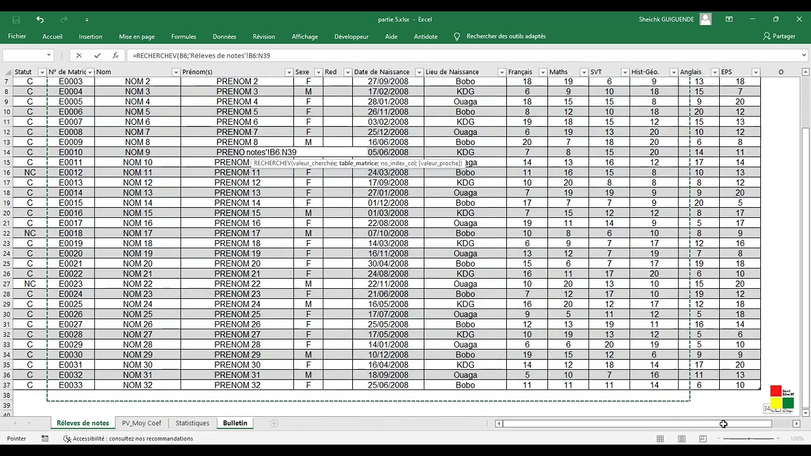Switch to Normal view icon
The width and height of the screenshot is (811, 456).
point(660,438)
